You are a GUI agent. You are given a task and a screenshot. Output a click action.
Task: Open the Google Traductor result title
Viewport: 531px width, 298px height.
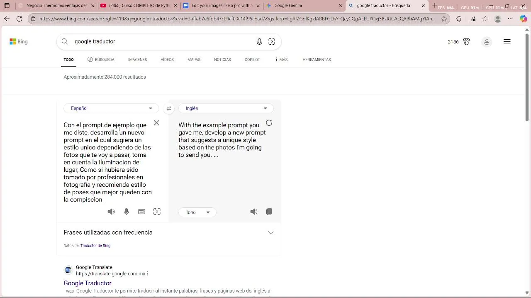tap(88, 283)
